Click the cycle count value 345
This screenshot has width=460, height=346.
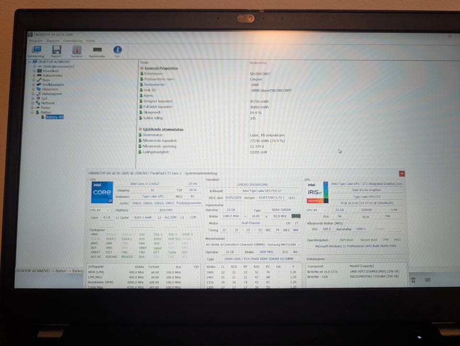[253, 118]
